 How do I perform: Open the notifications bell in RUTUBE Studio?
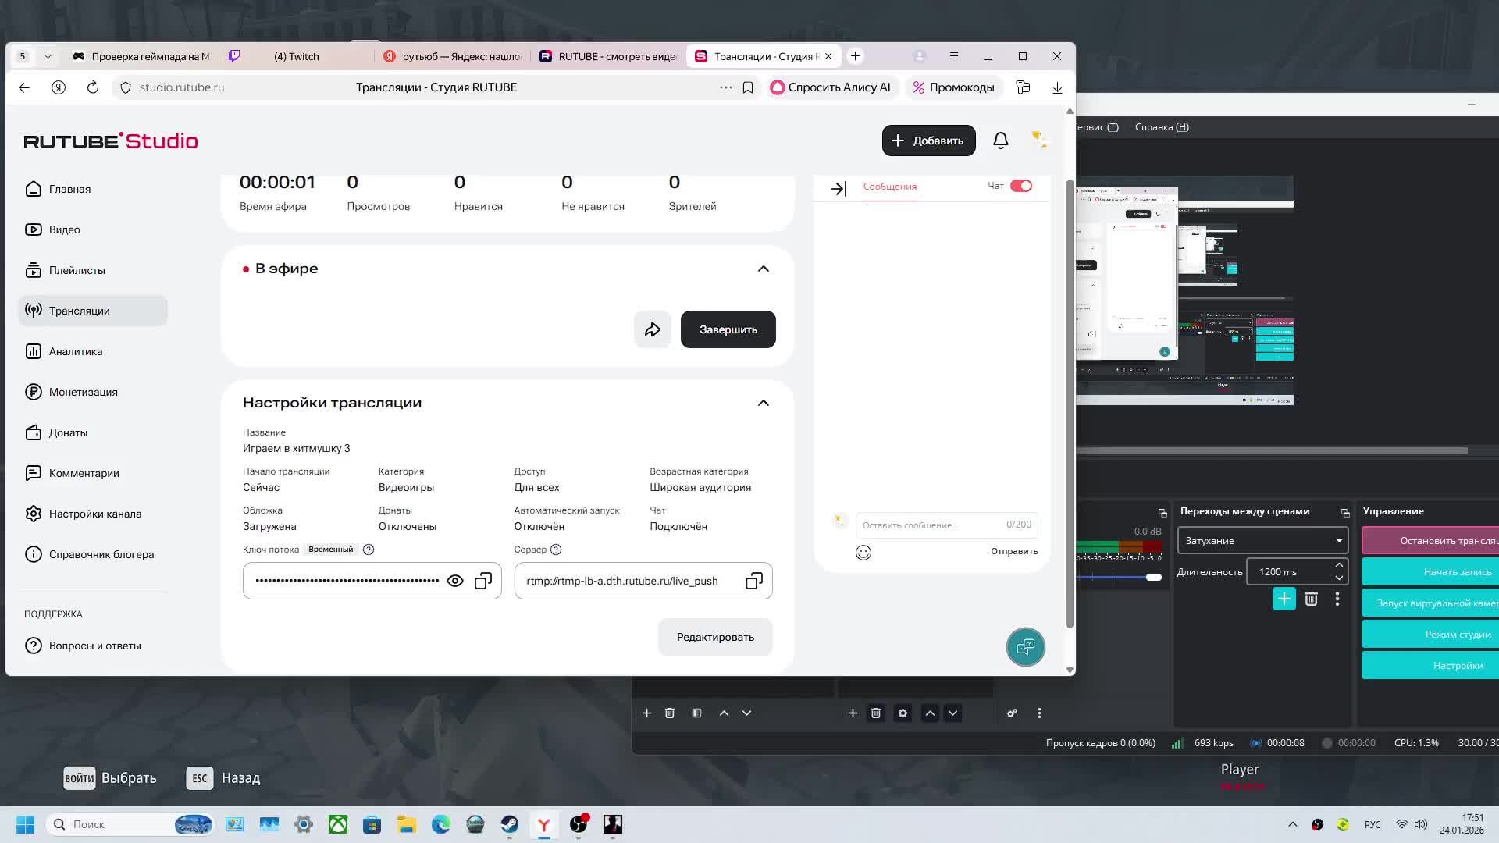[x=1000, y=140]
